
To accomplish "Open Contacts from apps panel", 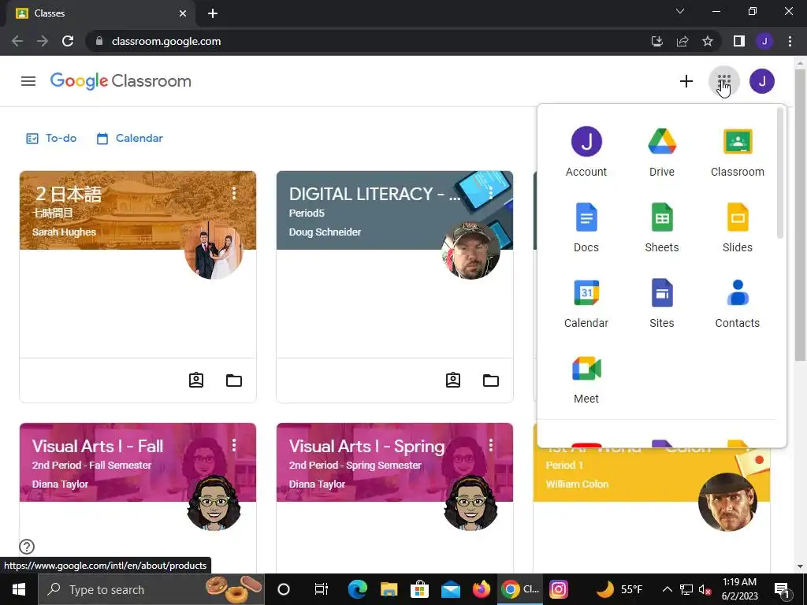I will tap(738, 303).
